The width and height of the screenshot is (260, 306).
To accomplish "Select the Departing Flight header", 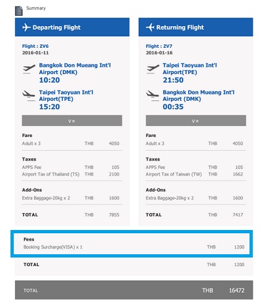I will (72, 27).
